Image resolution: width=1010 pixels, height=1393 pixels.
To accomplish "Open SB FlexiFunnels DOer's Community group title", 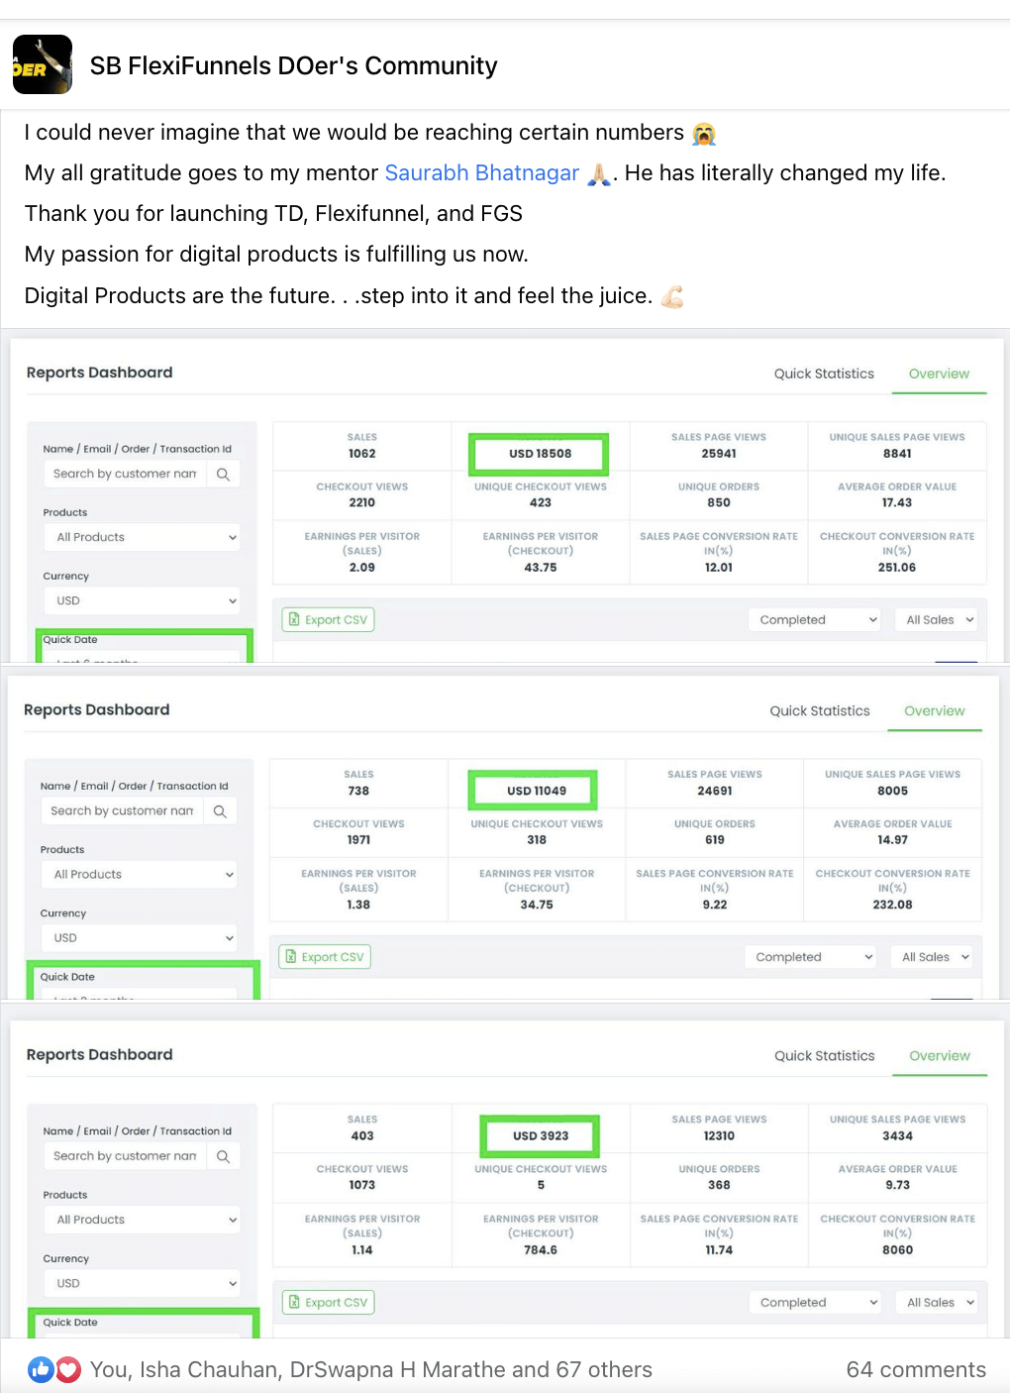I will (x=293, y=65).
